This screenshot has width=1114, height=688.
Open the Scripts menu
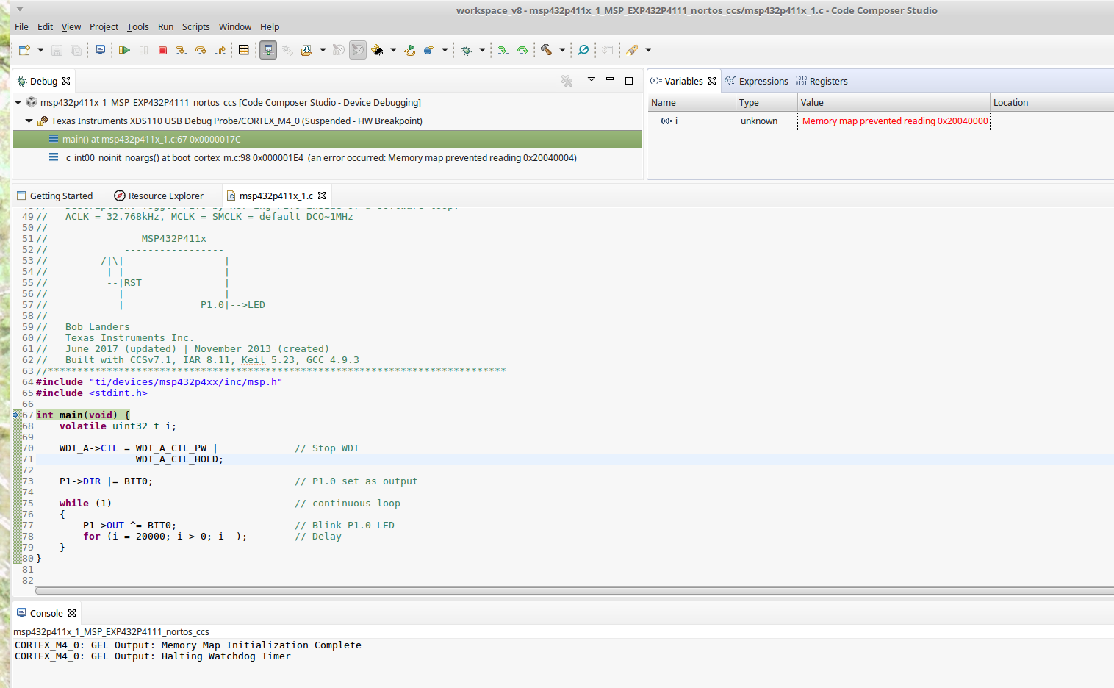coord(195,27)
